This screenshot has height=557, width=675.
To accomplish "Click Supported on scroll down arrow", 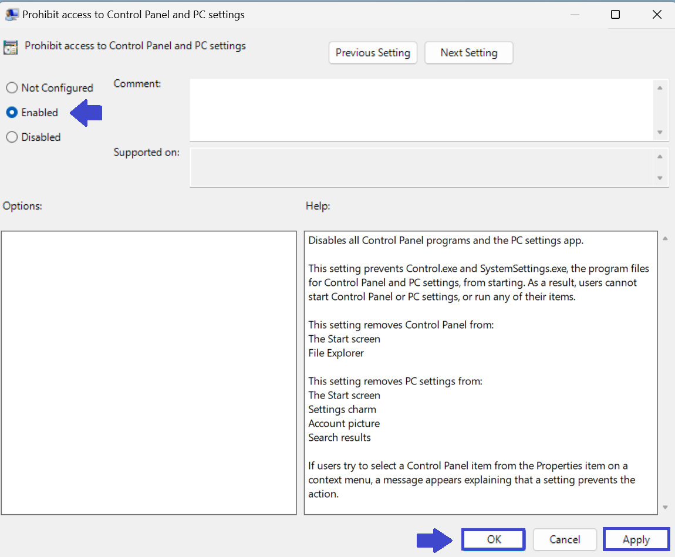I will click(x=660, y=178).
